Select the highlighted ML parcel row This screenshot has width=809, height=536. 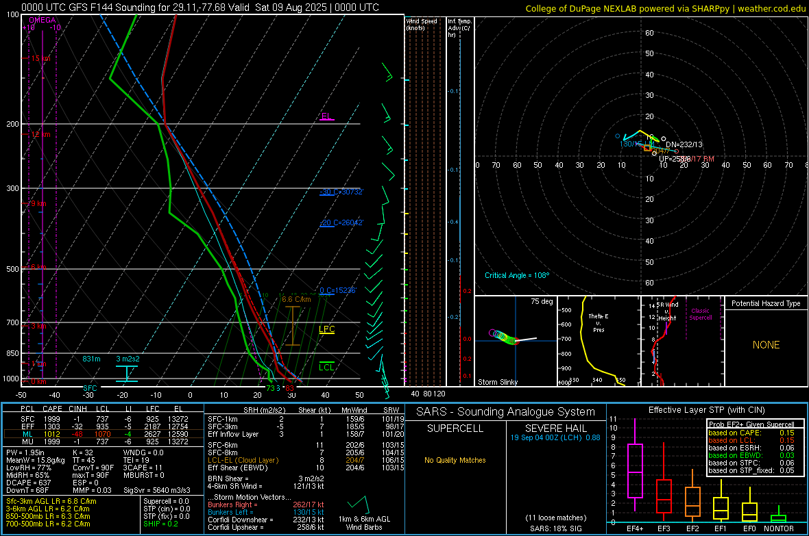pos(104,434)
